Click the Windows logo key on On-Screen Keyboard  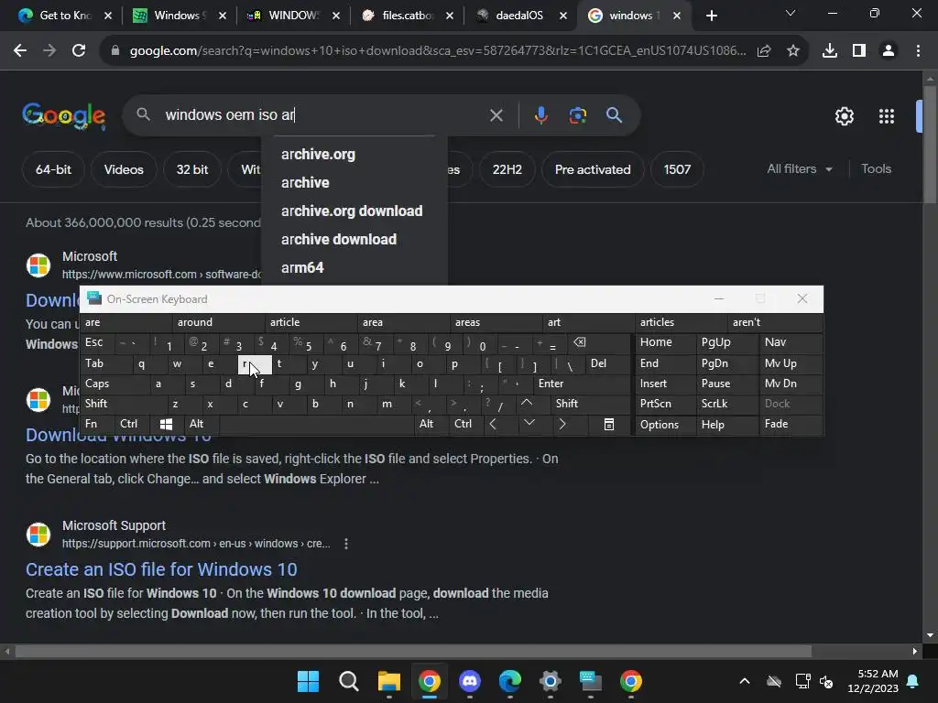click(x=167, y=424)
